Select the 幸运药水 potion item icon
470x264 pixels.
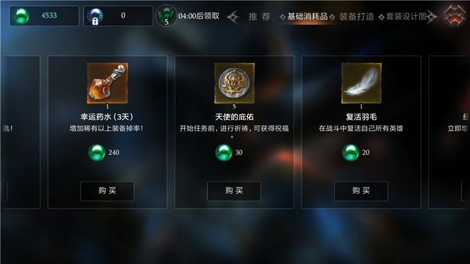point(107,83)
